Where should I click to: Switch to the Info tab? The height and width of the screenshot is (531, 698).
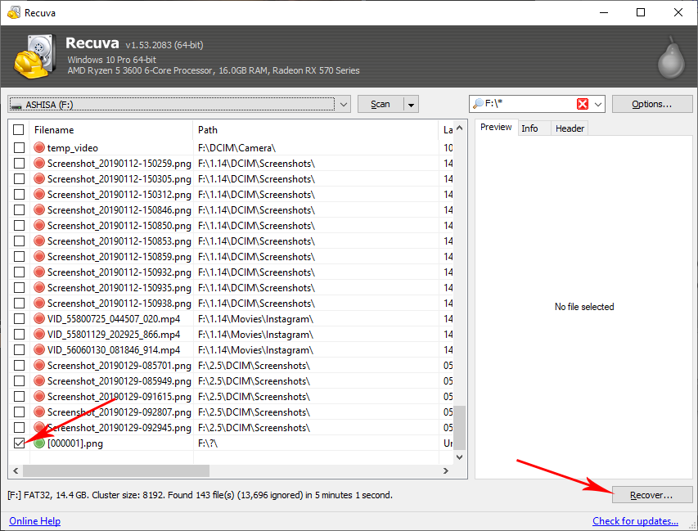[x=529, y=128]
